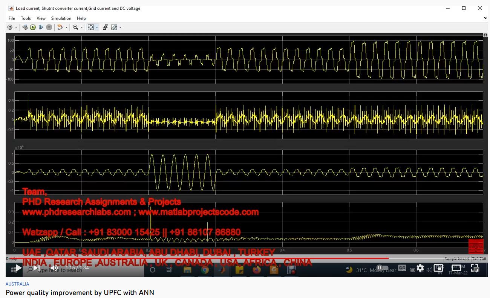The image size is (490, 298).
Task: Open scope Configuration Properties gear icon
Action: tap(10, 28)
